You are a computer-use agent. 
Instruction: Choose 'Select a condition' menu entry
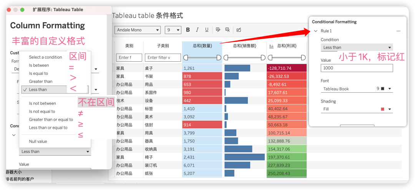pyautogui.click(x=45, y=57)
